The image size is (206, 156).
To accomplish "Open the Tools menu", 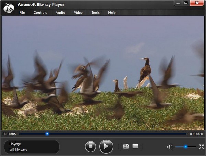I will (95, 13).
